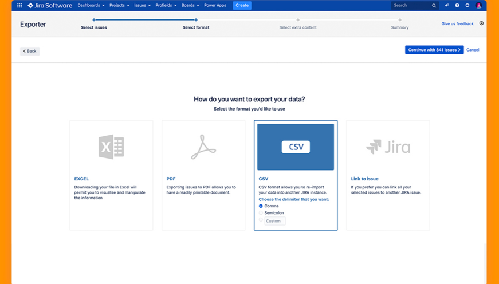This screenshot has width=499, height=284.
Task: Click 'Choose the delimiter that you want:' label
Action: (x=294, y=199)
